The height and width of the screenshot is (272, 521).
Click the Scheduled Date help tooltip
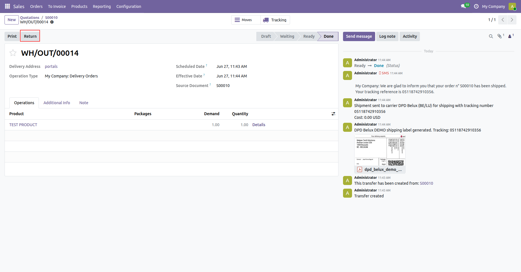[206, 65]
